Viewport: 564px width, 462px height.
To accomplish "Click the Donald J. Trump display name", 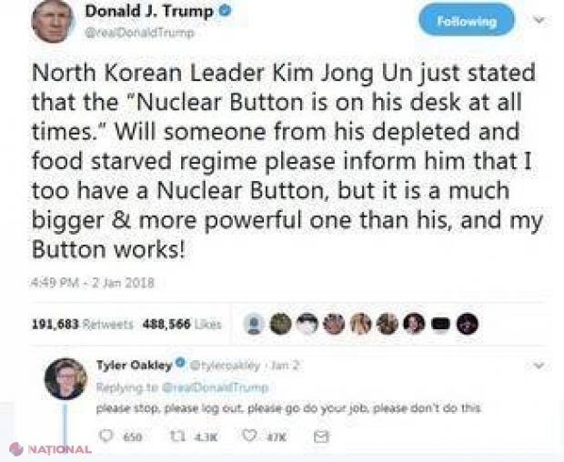I will pyautogui.click(x=149, y=11).
